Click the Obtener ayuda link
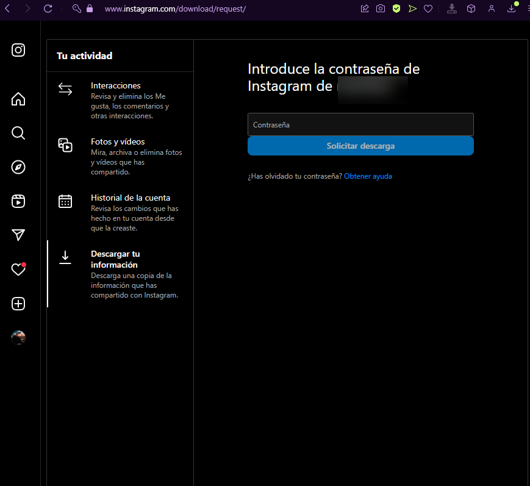Screen dimensions: 530x486 (368, 176)
